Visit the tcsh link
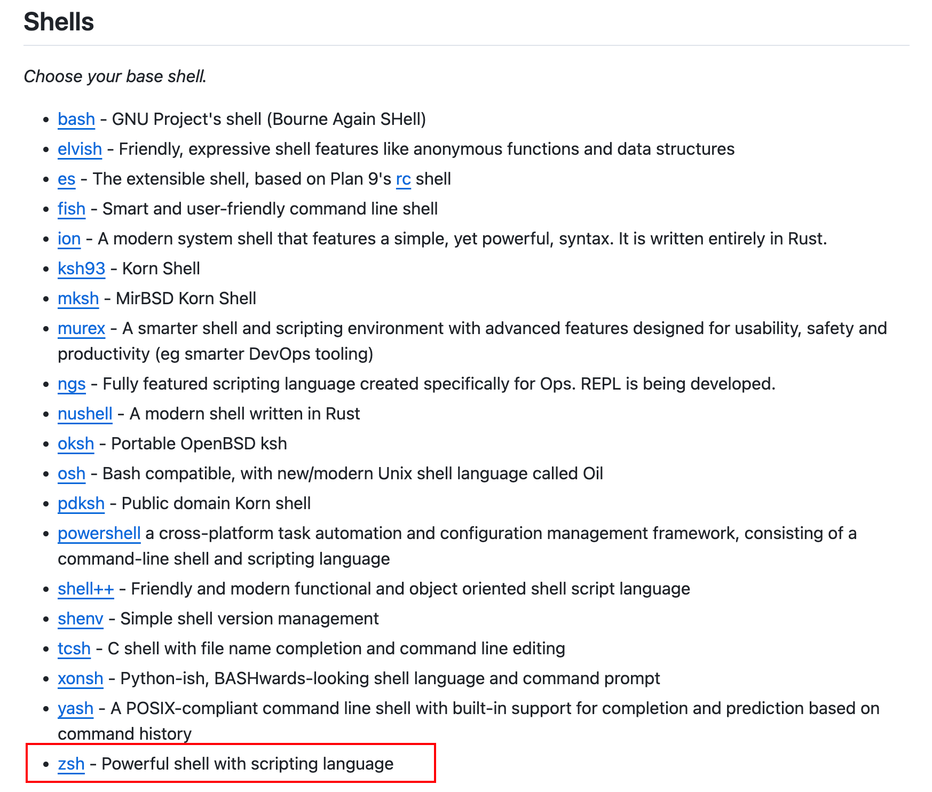The width and height of the screenshot is (932, 792). coord(74,648)
